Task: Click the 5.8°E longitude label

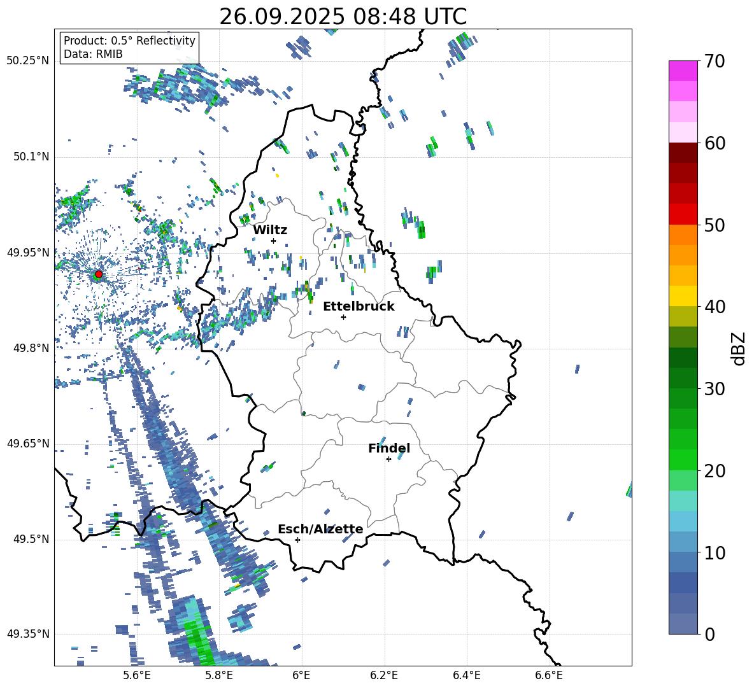Action: [x=219, y=675]
